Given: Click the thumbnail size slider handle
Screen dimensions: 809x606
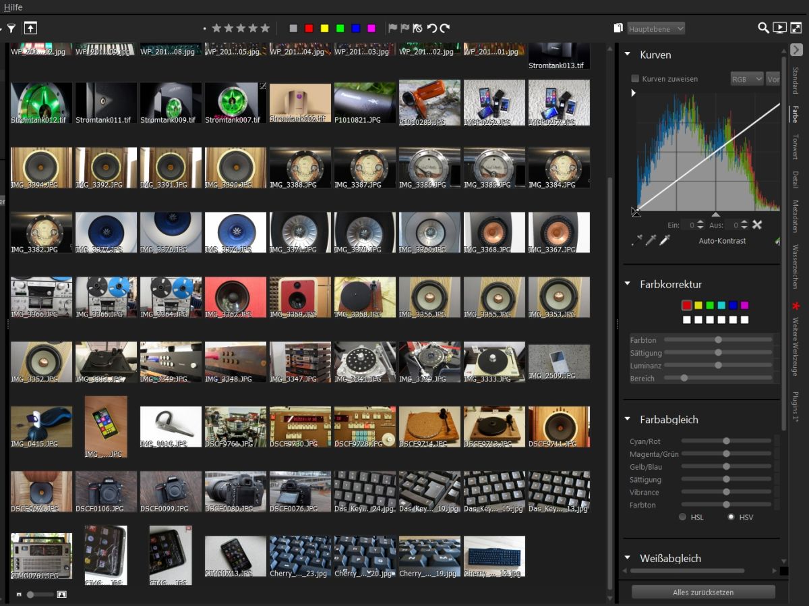Looking at the screenshot, I should (30, 595).
